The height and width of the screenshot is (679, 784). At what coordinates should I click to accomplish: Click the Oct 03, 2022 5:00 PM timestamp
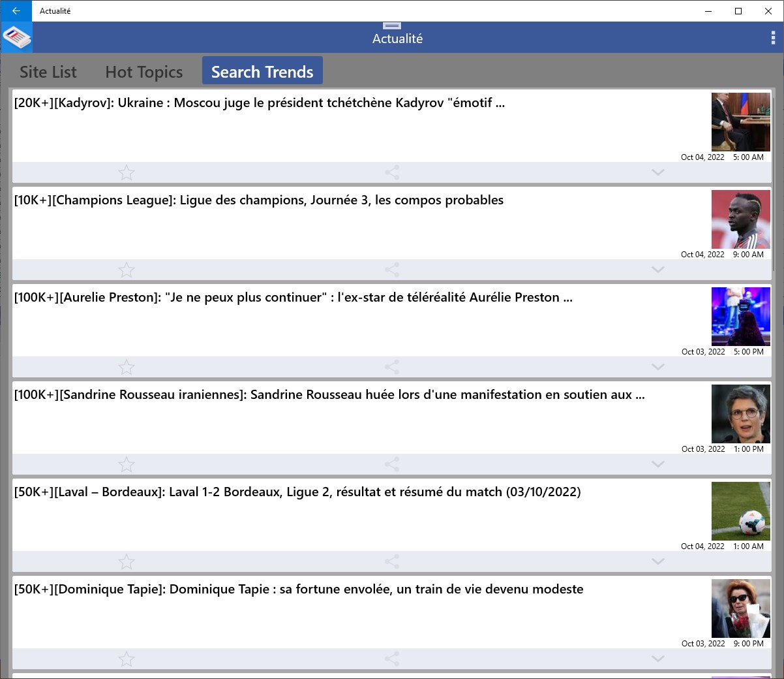coord(723,352)
